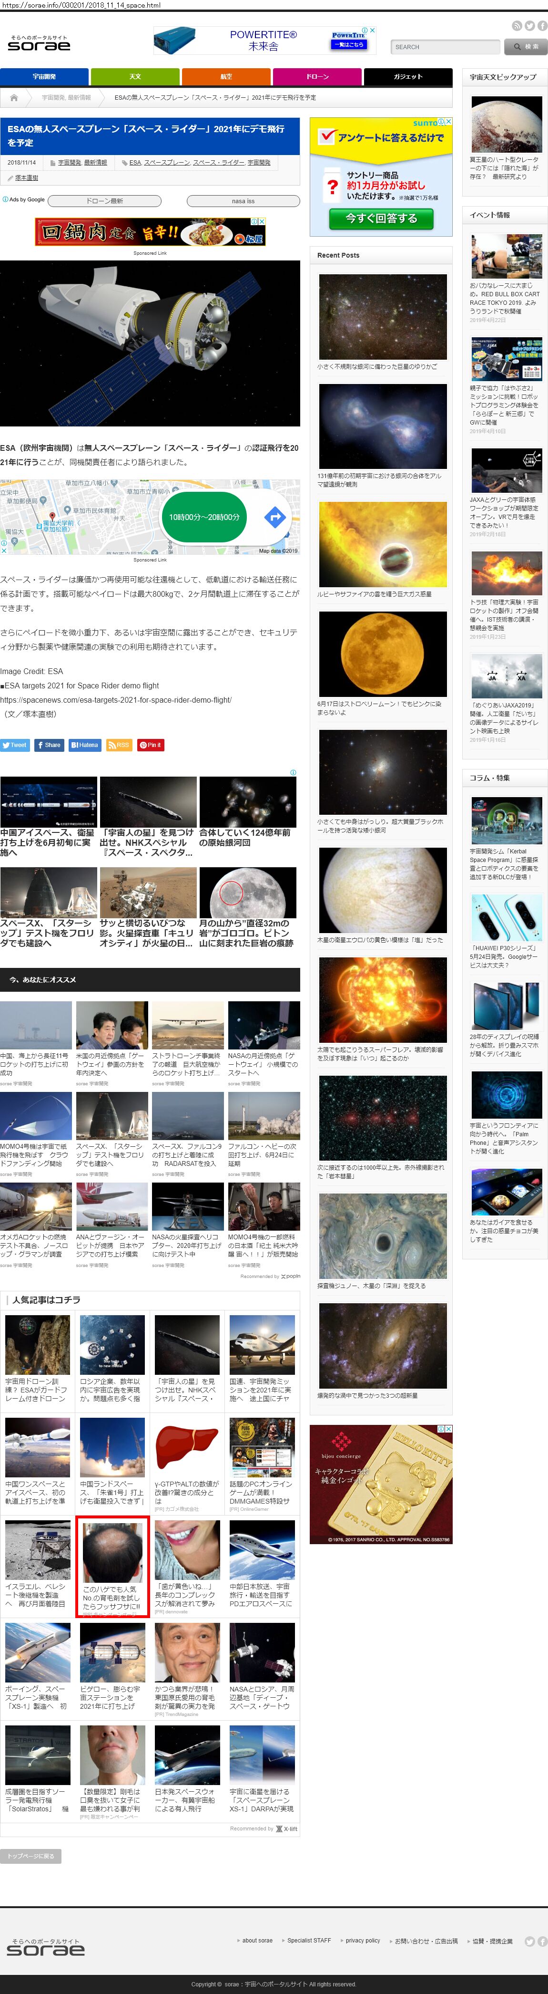Click the 今すぐ回答する green button
The width and height of the screenshot is (548, 1994).
[380, 218]
